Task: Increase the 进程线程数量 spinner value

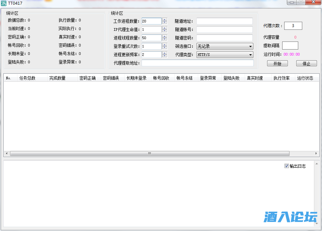Action: point(164,36)
